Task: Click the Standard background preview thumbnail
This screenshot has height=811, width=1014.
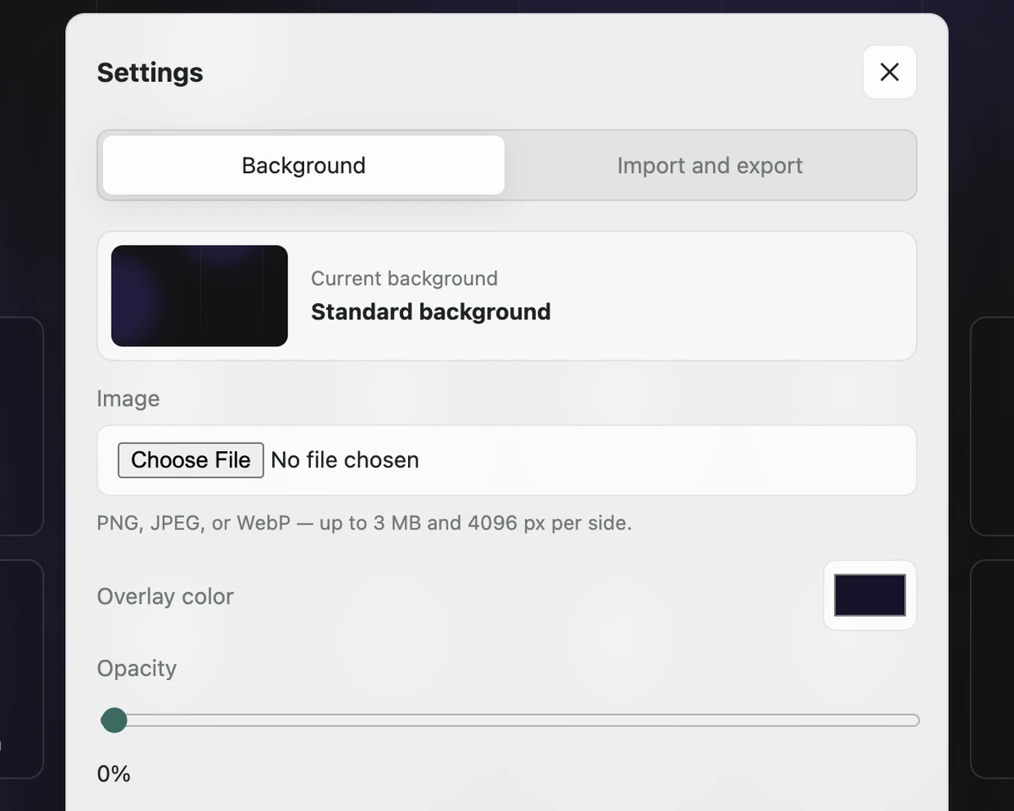Action: click(x=199, y=296)
